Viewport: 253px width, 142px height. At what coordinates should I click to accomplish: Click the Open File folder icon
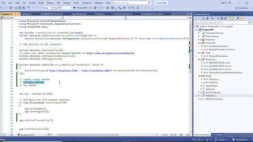(16, 8)
